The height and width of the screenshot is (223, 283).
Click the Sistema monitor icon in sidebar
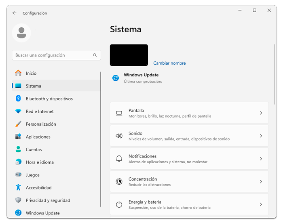(x=18, y=86)
